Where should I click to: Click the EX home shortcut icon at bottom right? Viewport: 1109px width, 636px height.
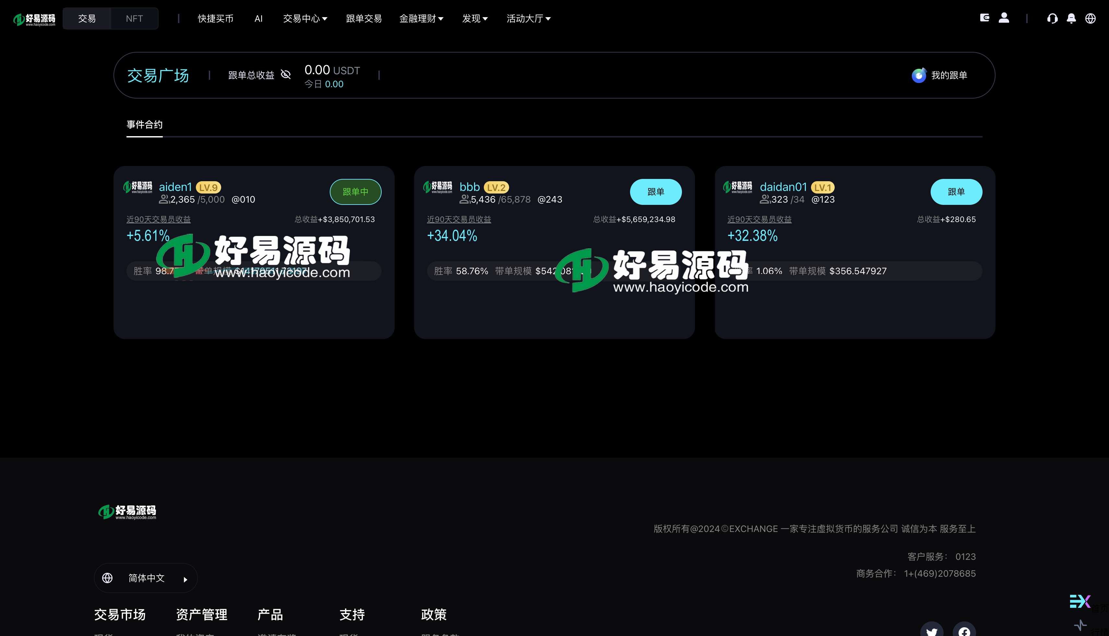[x=1080, y=601]
